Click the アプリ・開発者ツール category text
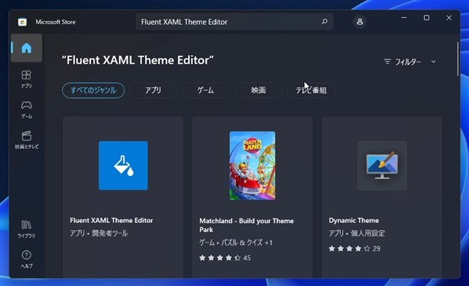 pos(99,233)
